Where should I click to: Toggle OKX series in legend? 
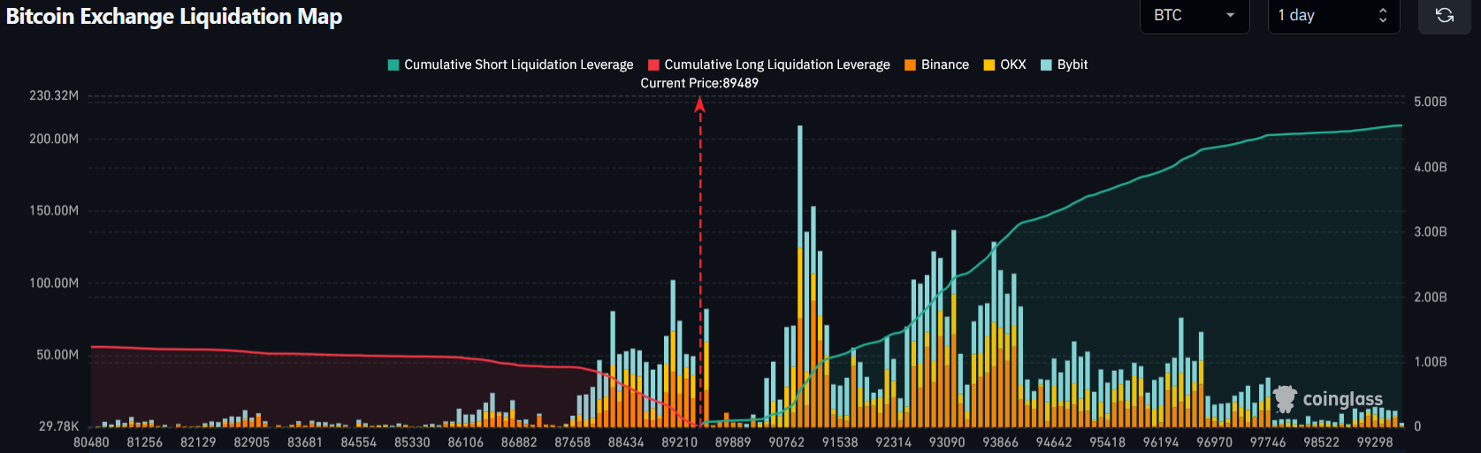(x=1004, y=64)
